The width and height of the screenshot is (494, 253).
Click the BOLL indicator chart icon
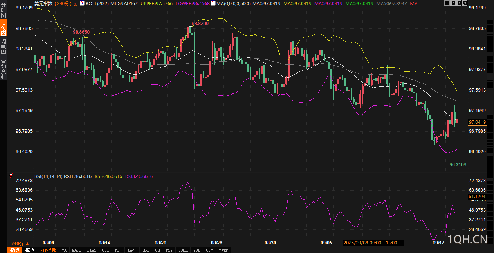point(82,3)
